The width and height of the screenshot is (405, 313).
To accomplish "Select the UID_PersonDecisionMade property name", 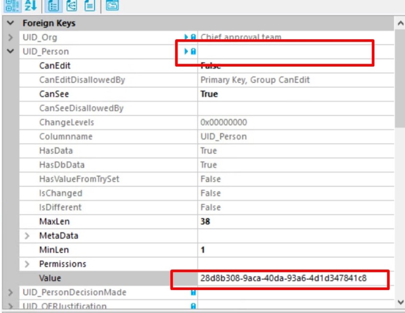I will pyautogui.click(x=74, y=292).
